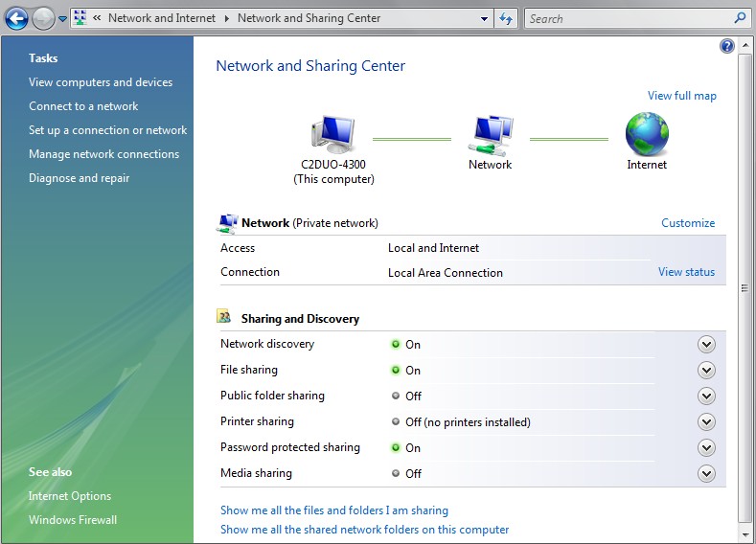Open recent pages dropdown arrow
Viewport: 756px width, 544px height.
point(62,19)
